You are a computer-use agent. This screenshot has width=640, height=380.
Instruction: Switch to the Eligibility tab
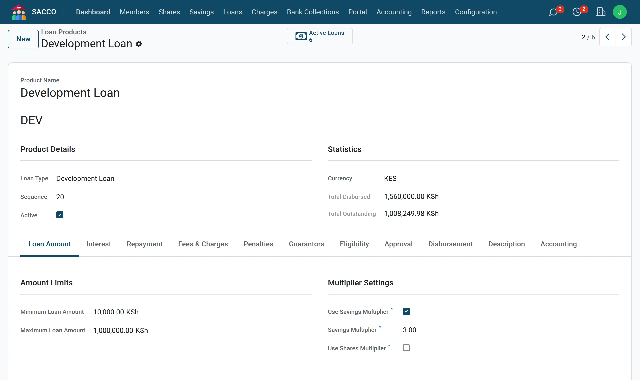click(354, 244)
